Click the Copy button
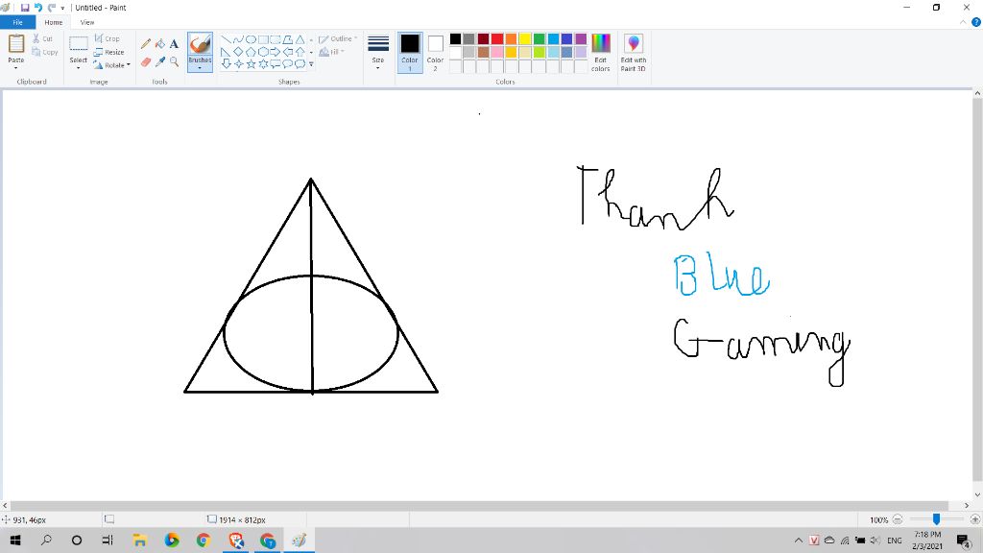983x553 pixels. click(44, 52)
